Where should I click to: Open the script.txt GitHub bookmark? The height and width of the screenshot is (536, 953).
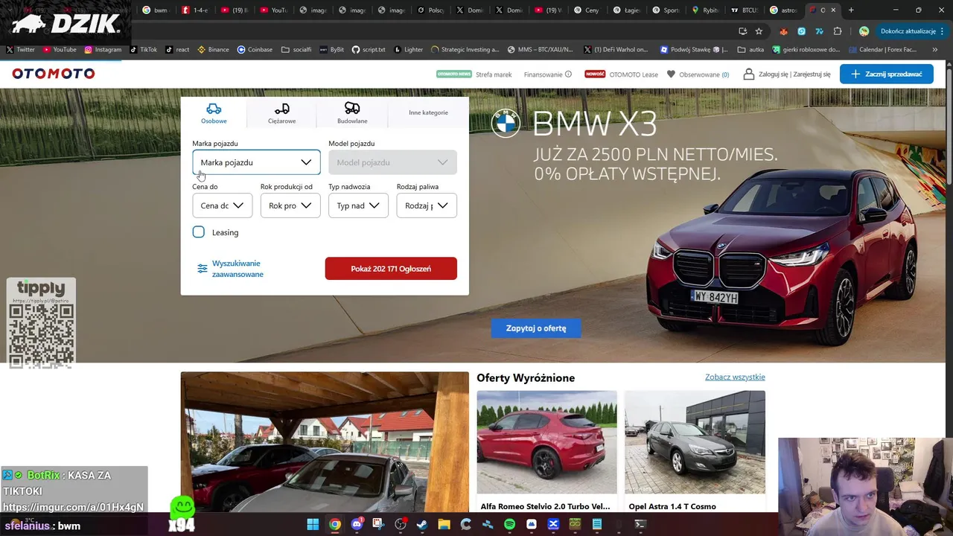tap(369, 50)
